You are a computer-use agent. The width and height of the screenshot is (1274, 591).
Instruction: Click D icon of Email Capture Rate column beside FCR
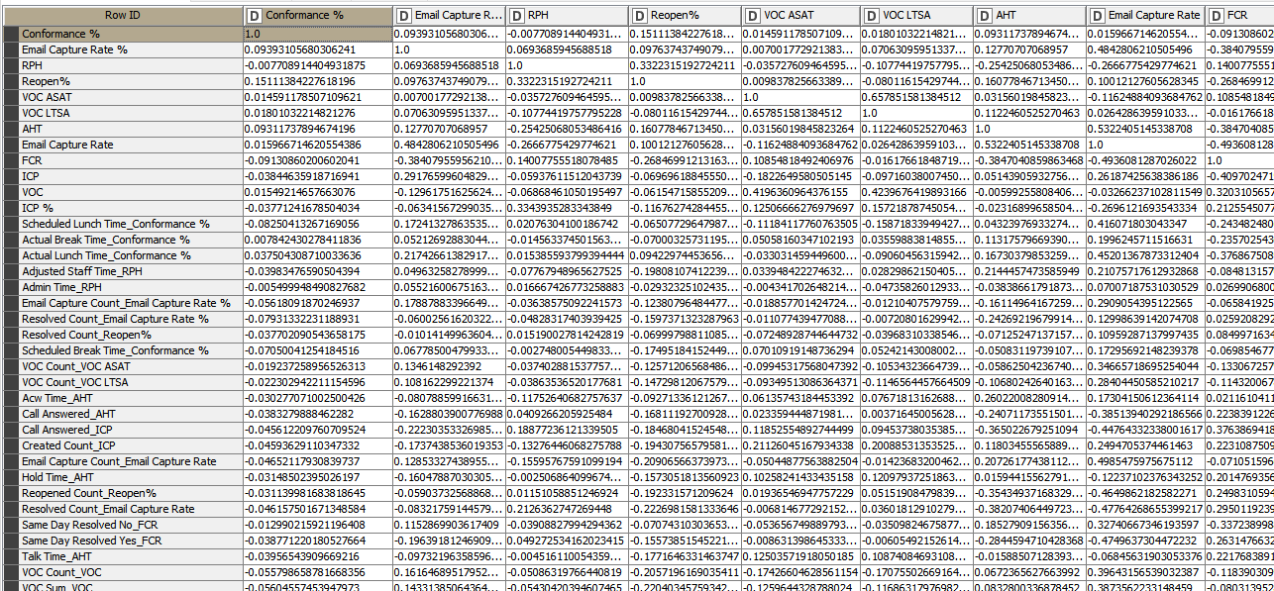(x=1096, y=16)
